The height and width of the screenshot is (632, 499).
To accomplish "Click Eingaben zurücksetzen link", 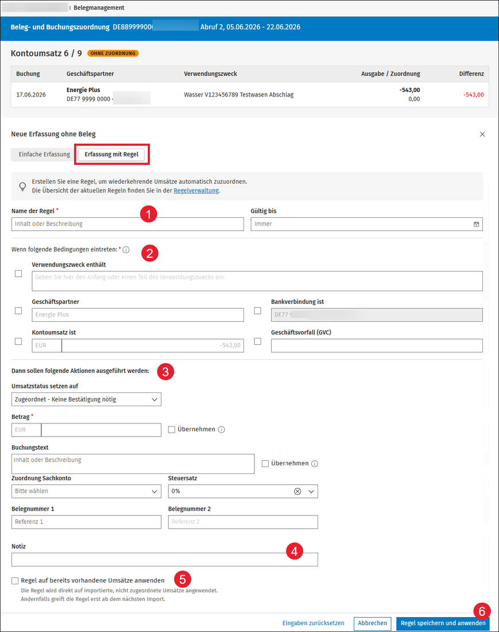I will (x=314, y=623).
